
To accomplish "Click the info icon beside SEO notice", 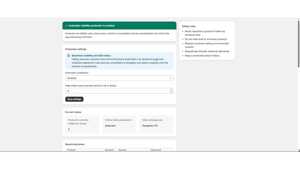I will [x=69, y=56].
